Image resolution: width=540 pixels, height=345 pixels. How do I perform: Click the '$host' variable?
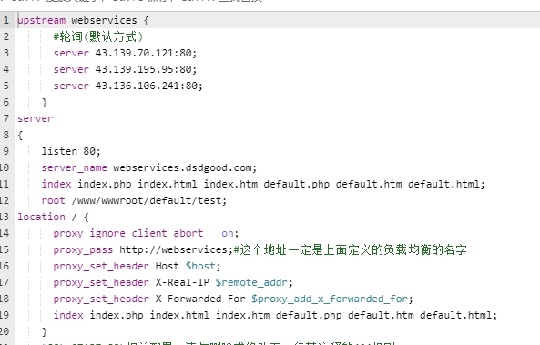200,266
